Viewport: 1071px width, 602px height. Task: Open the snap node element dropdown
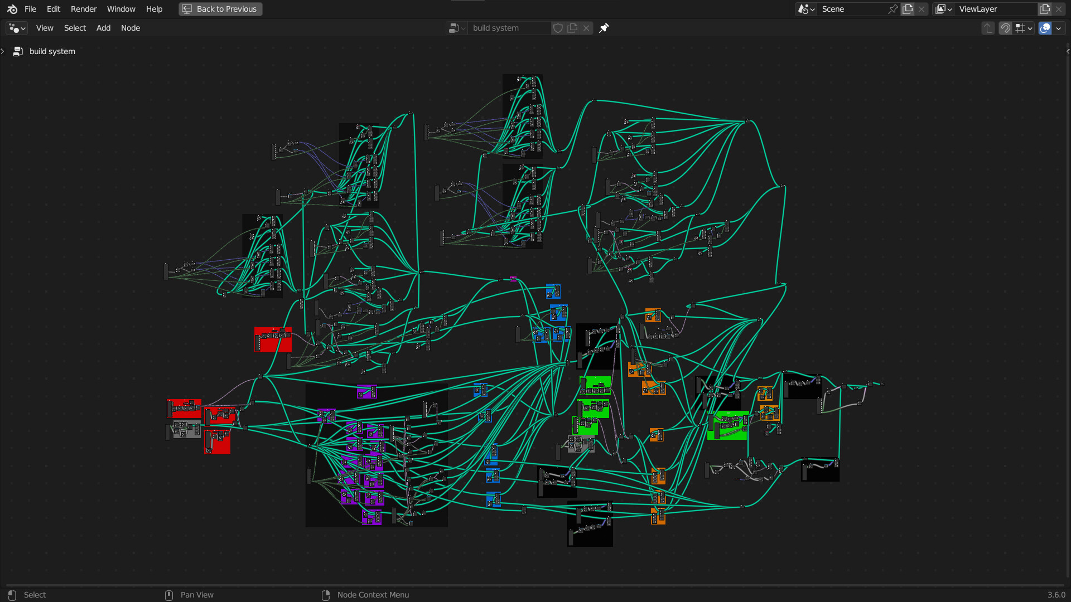coord(1024,28)
